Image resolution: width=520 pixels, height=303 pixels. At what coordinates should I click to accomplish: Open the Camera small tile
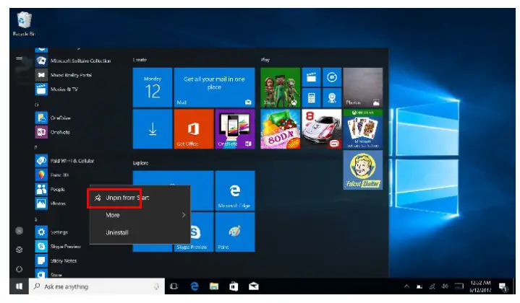click(x=332, y=98)
